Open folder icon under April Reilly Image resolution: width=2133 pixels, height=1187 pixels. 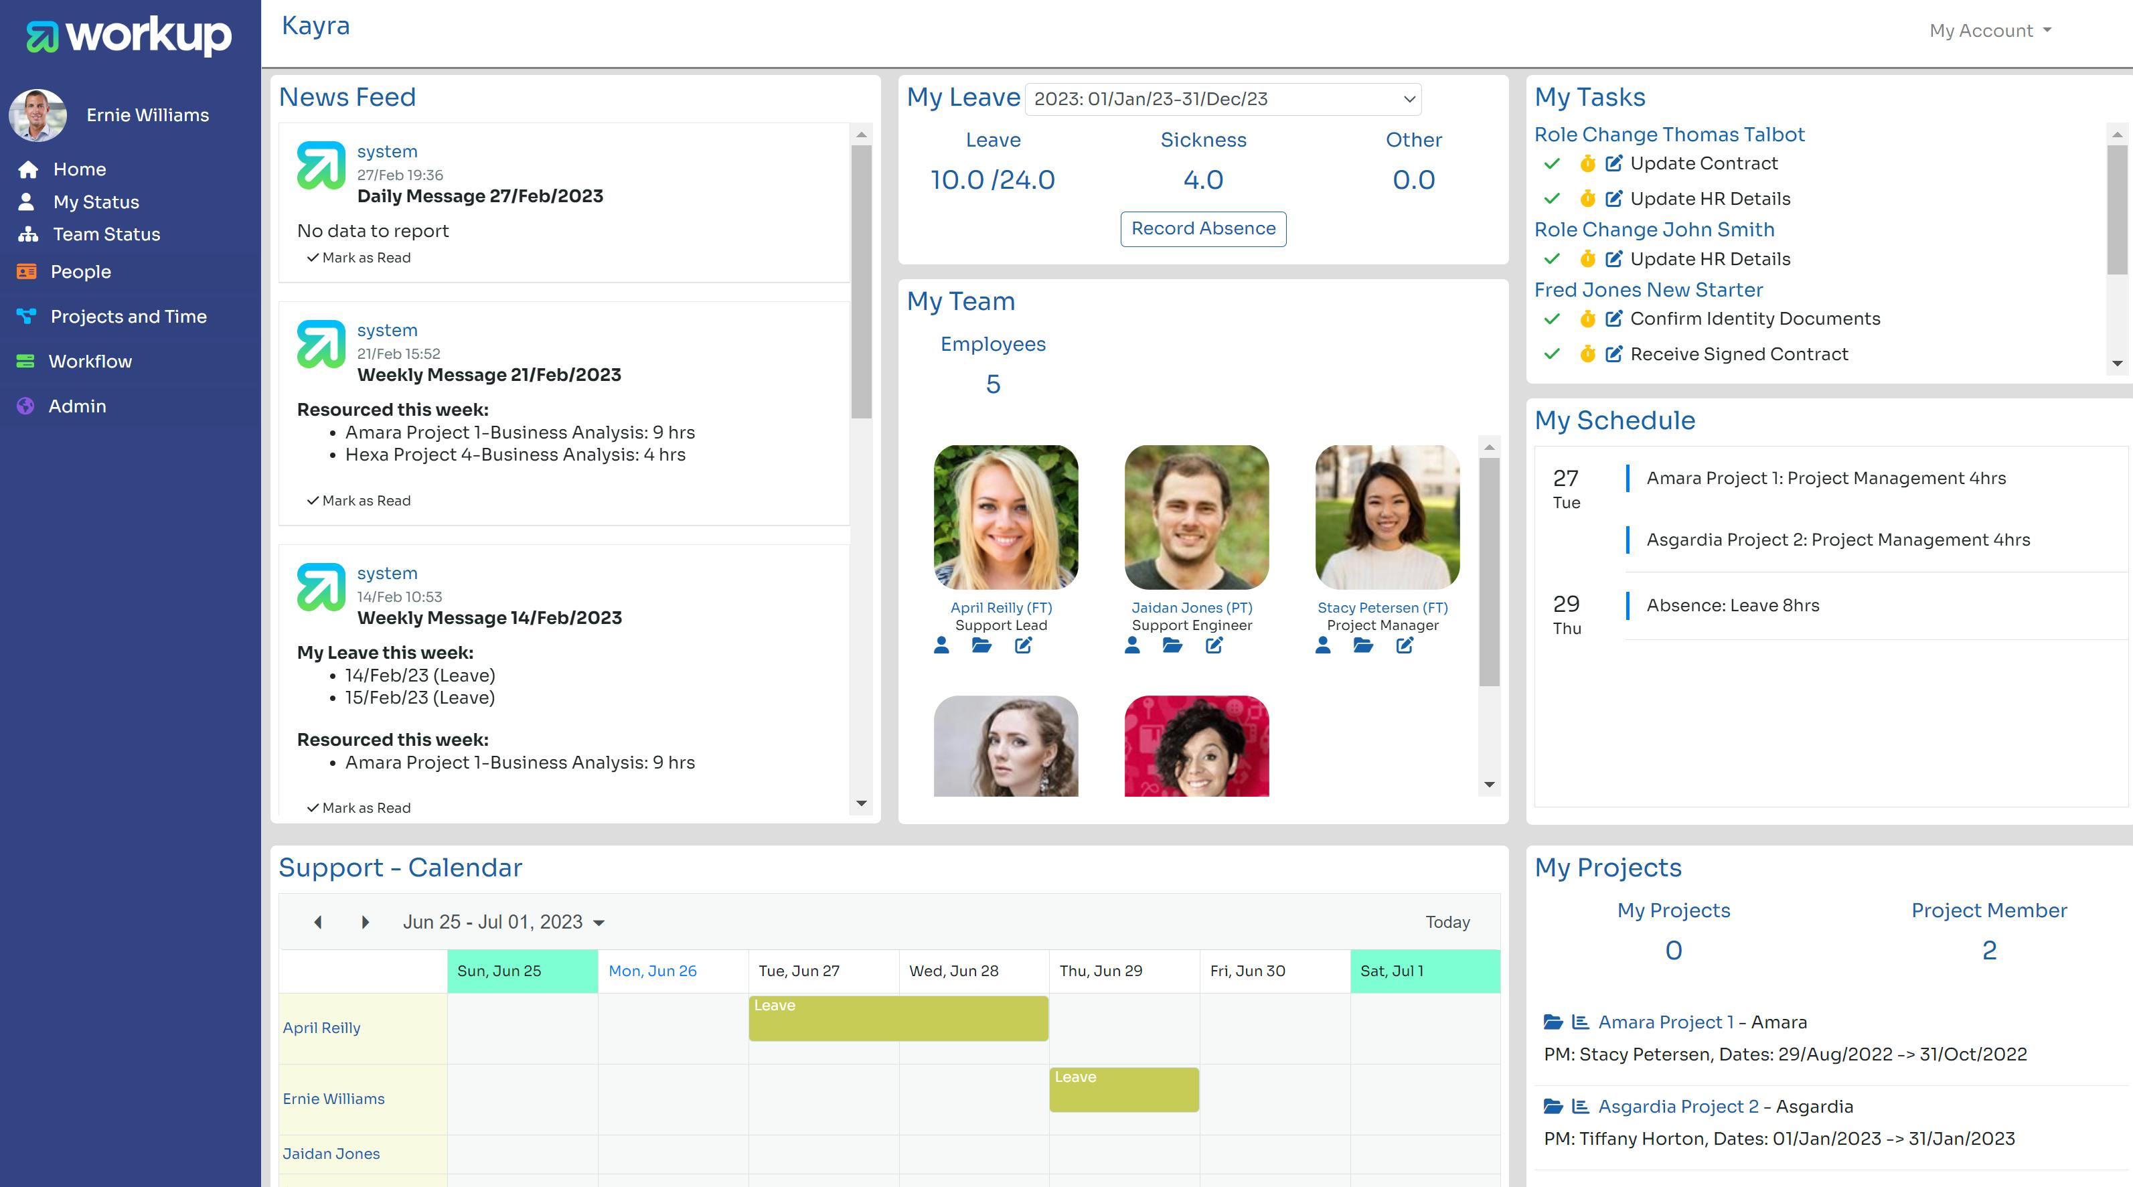[x=981, y=645]
